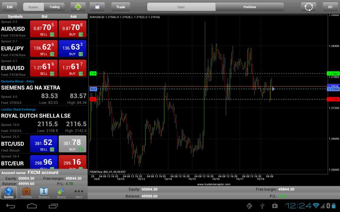Tap the green plus add symbol icon
The height and width of the screenshot is (212, 340).
(x=78, y=7)
